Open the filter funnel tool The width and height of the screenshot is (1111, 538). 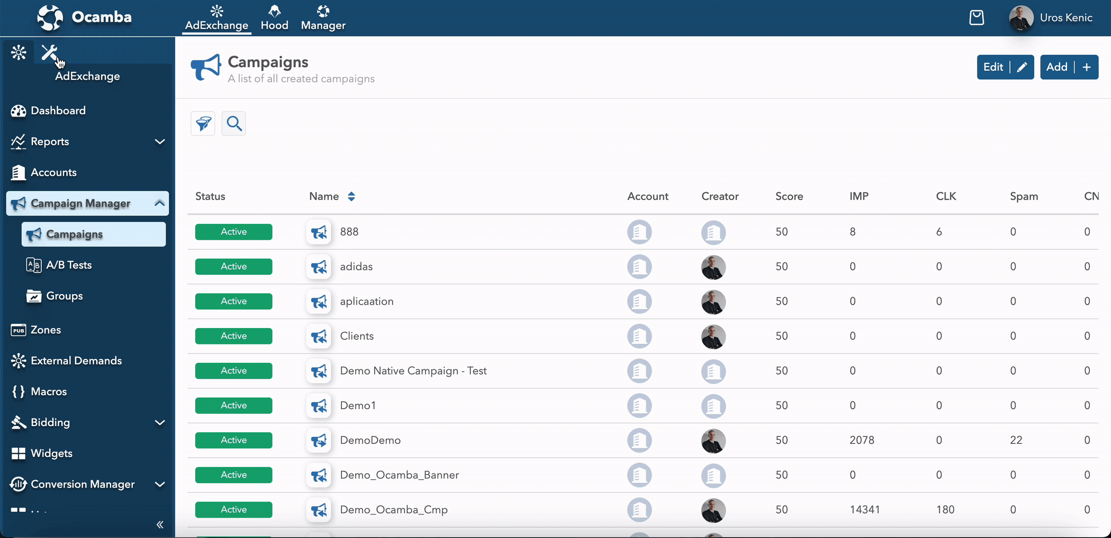203,124
